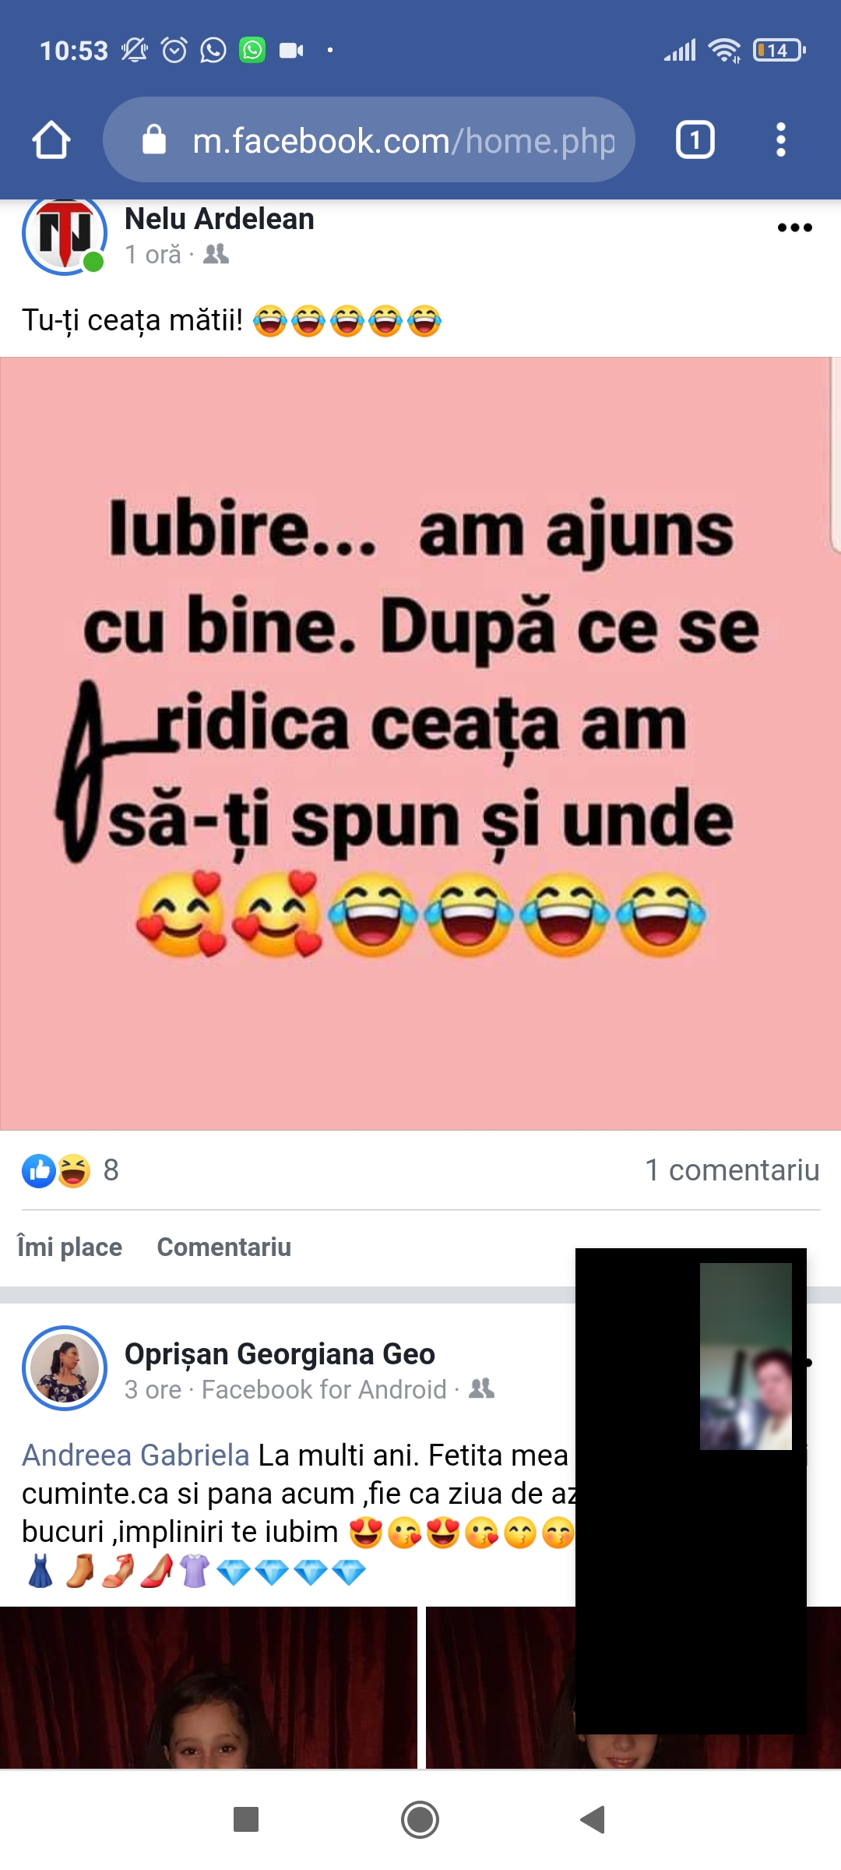This screenshot has height=1870, width=841.
Task: Open the first red curtain photo
Action: (209, 1688)
